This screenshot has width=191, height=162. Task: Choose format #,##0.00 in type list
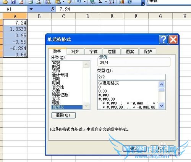tap(128, 99)
